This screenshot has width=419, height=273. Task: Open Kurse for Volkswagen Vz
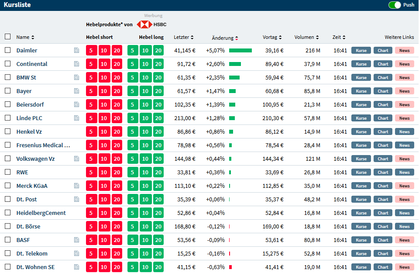(x=361, y=159)
